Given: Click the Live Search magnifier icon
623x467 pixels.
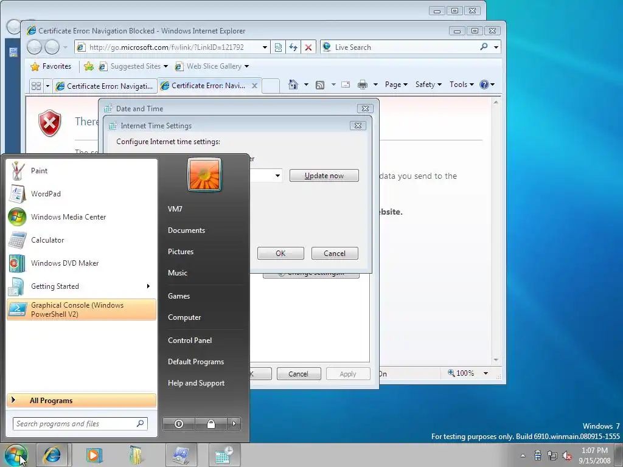Looking at the screenshot, I should (484, 47).
